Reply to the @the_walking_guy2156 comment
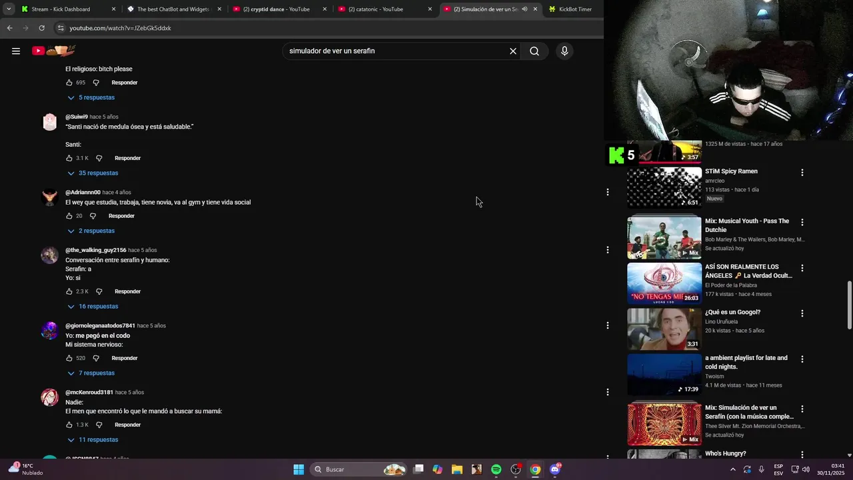 127,291
